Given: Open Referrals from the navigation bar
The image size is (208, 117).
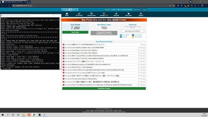Looking at the screenshot, I should [116, 14].
